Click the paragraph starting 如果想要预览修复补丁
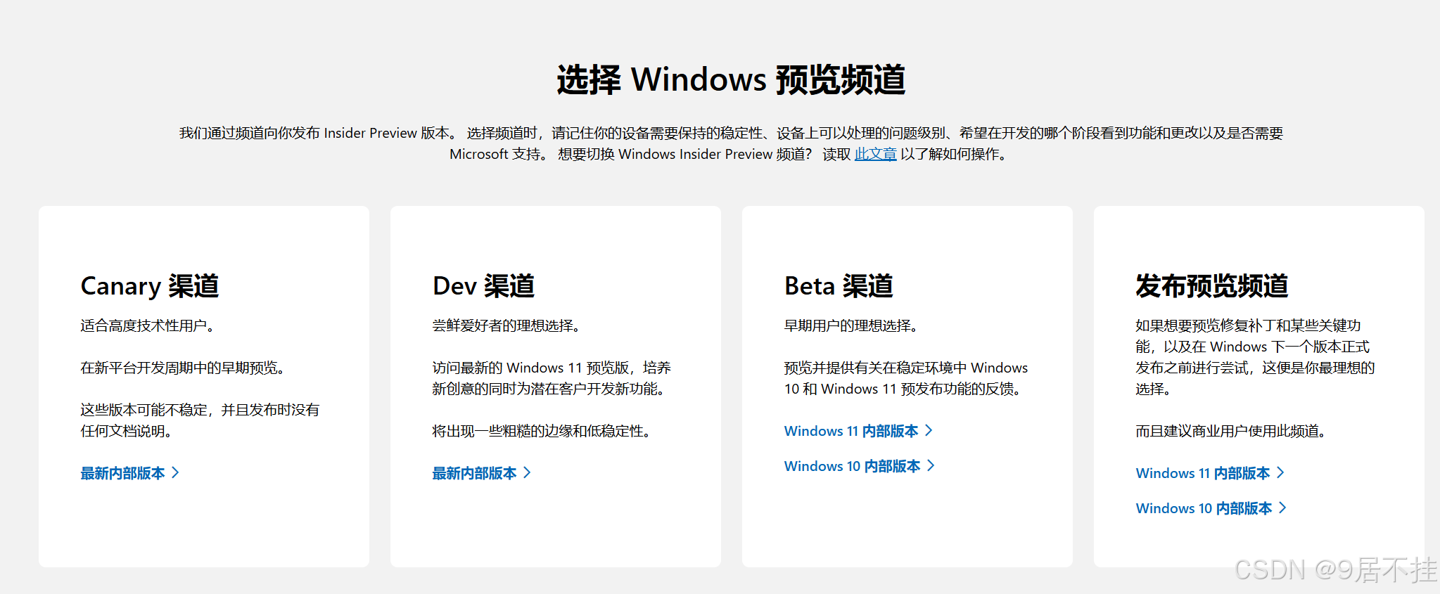Screen dimensions: 1440x594 click(x=1255, y=357)
